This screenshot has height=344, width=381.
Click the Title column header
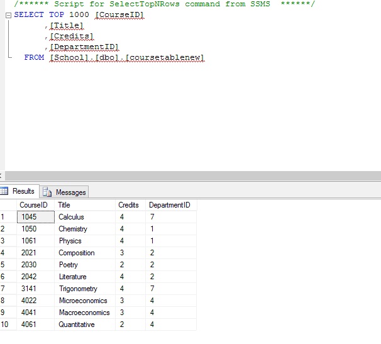click(85, 205)
